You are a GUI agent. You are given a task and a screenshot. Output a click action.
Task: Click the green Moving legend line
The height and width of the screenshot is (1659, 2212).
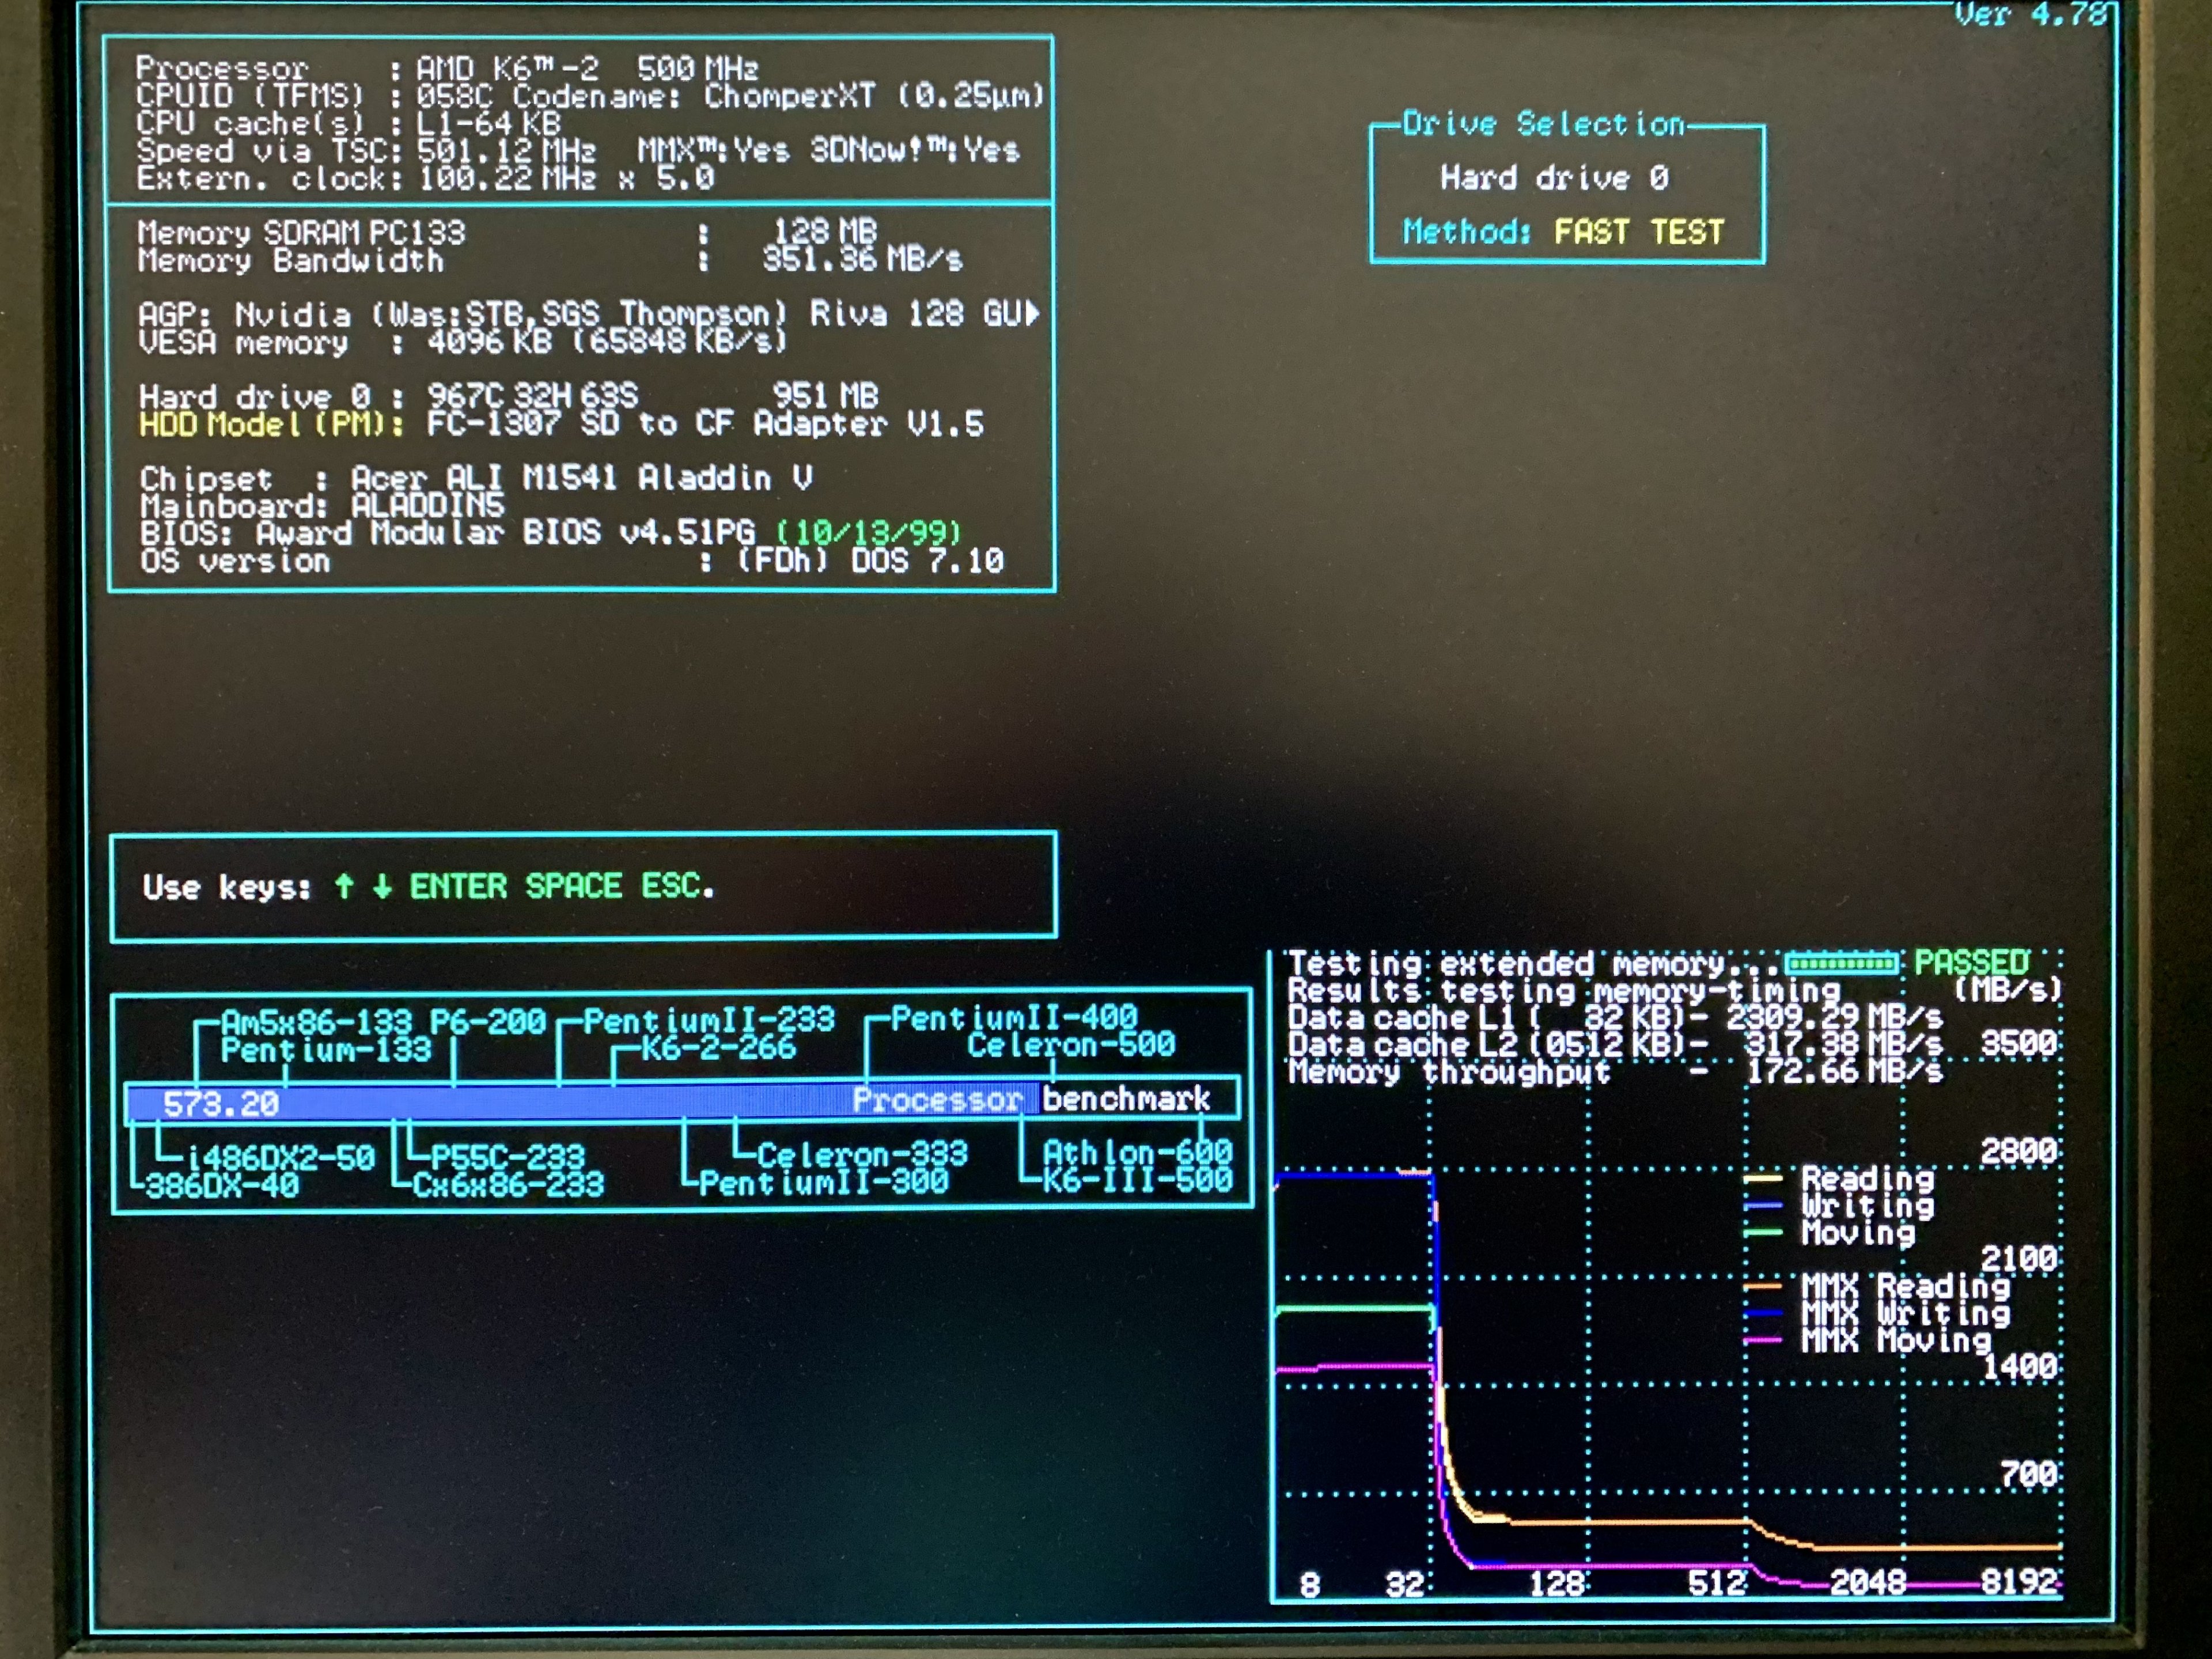click(1763, 1233)
